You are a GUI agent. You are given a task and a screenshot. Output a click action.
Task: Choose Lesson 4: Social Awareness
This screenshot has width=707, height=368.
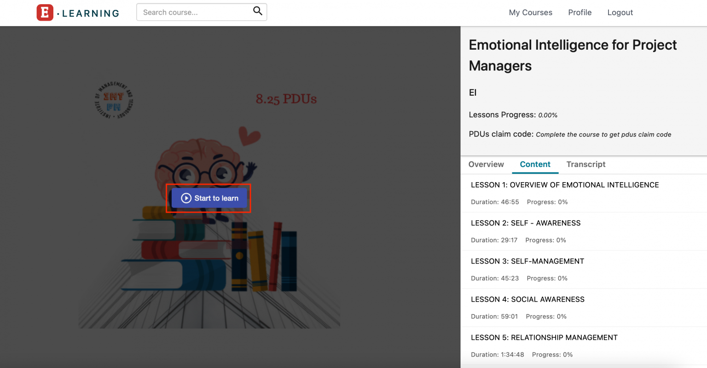pyautogui.click(x=527, y=299)
